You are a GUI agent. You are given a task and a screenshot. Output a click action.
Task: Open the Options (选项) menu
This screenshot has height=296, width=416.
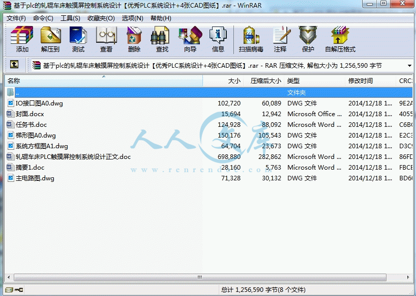[132, 18]
